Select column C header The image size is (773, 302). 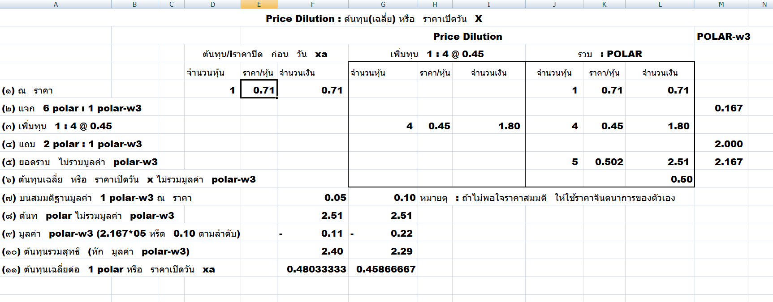pyautogui.click(x=171, y=4)
